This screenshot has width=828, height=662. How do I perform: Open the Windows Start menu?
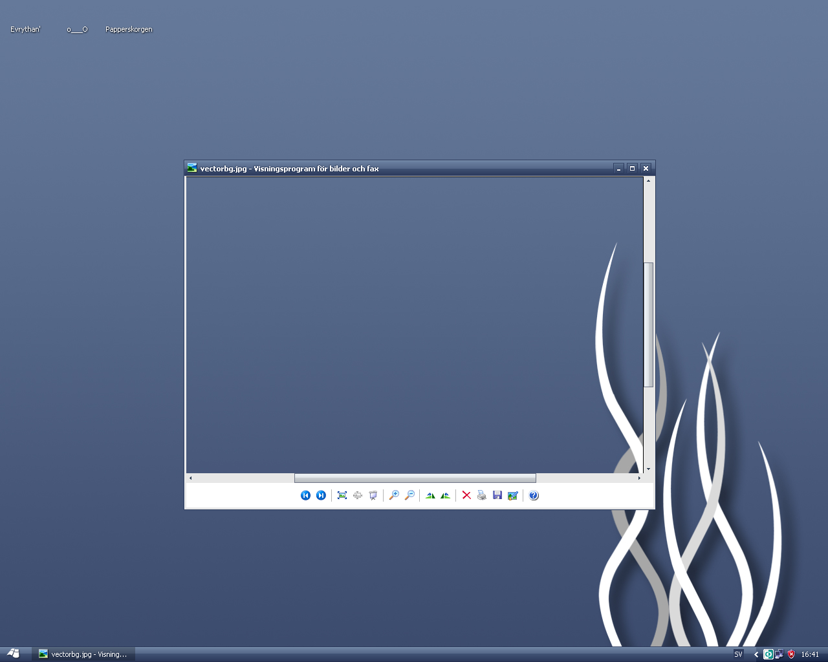[x=14, y=654]
